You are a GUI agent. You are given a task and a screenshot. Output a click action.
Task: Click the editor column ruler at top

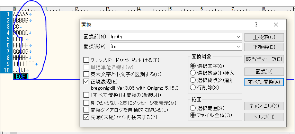153,9
